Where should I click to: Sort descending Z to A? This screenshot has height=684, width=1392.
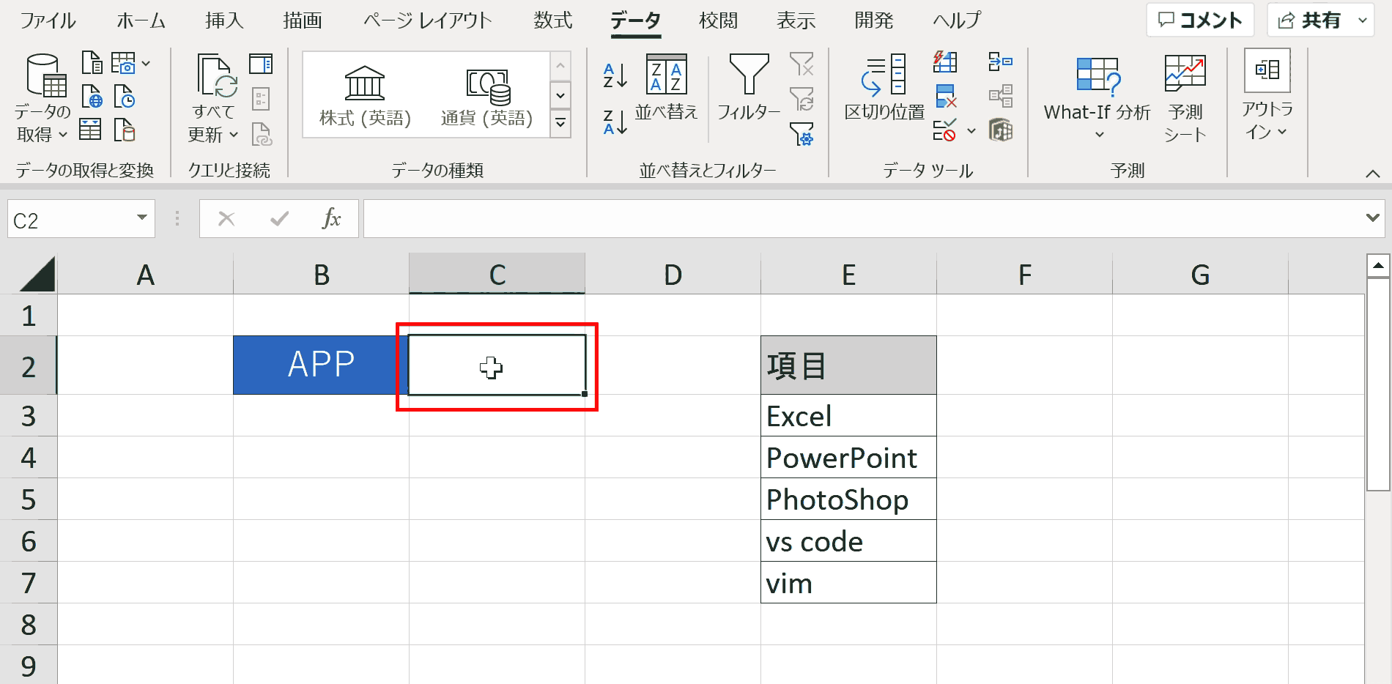click(x=615, y=122)
